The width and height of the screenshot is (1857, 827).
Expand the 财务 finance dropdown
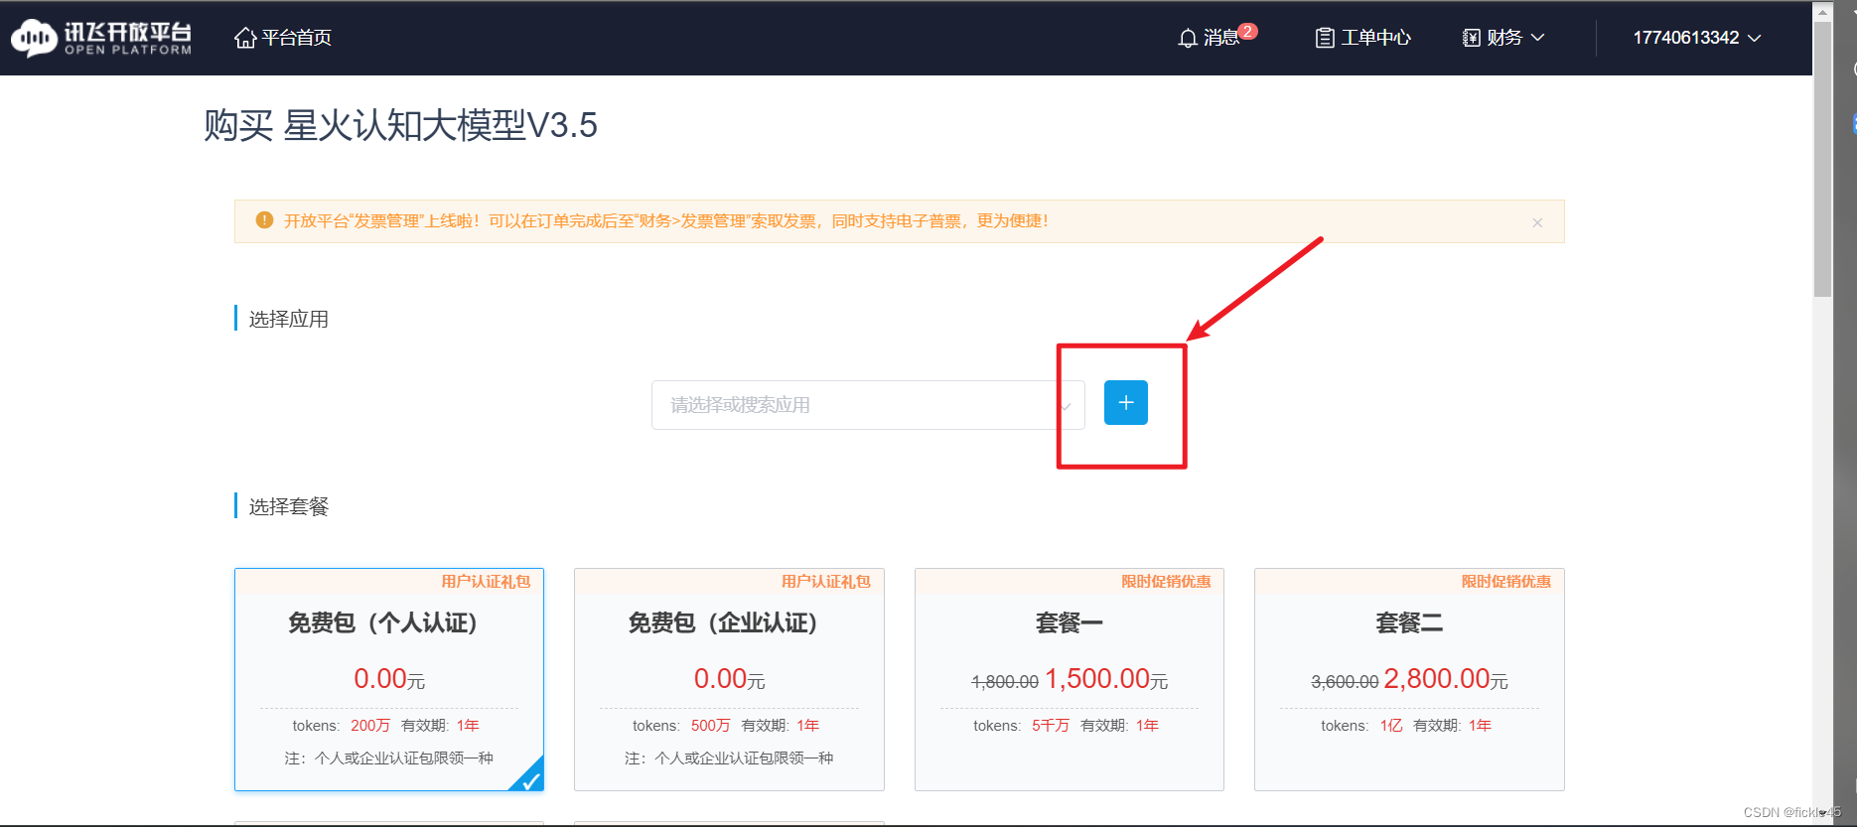[x=1503, y=38]
